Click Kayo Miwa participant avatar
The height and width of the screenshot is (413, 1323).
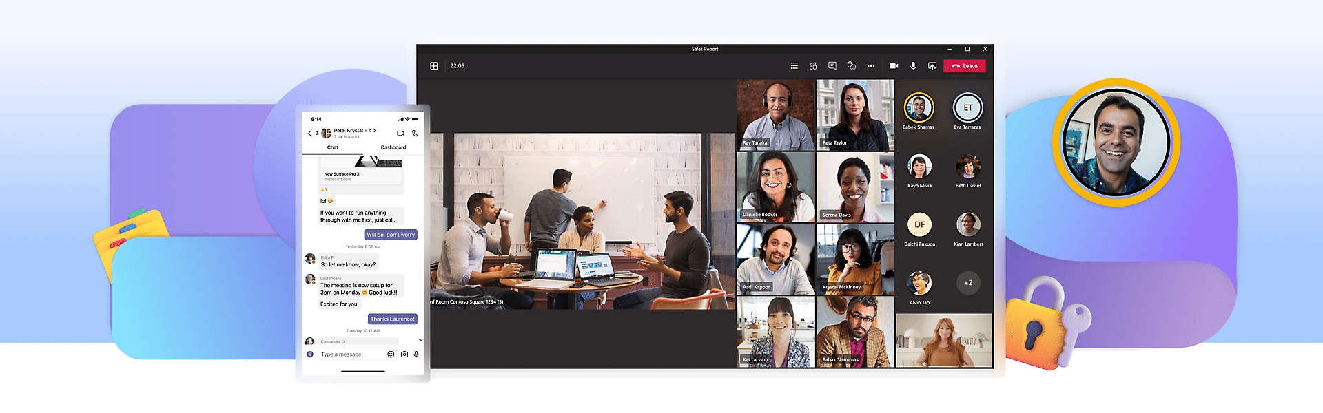coord(919,166)
